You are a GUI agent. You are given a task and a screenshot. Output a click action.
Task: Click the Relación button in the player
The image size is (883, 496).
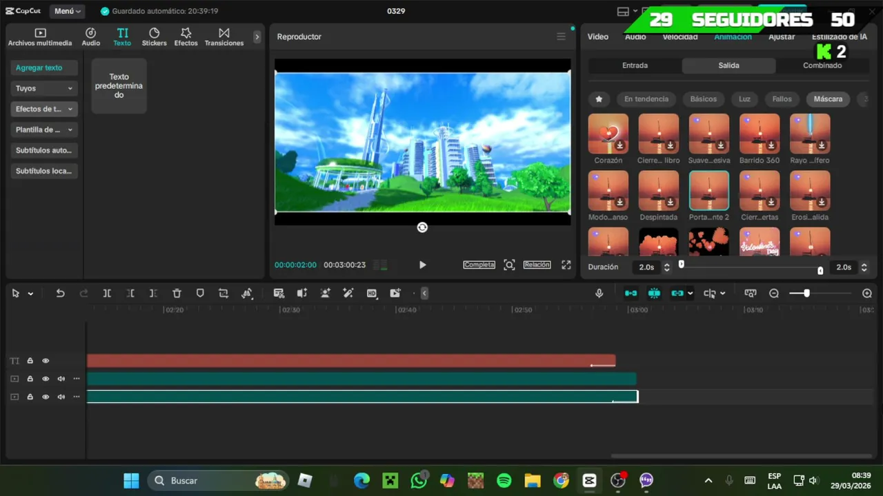pyautogui.click(x=537, y=265)
